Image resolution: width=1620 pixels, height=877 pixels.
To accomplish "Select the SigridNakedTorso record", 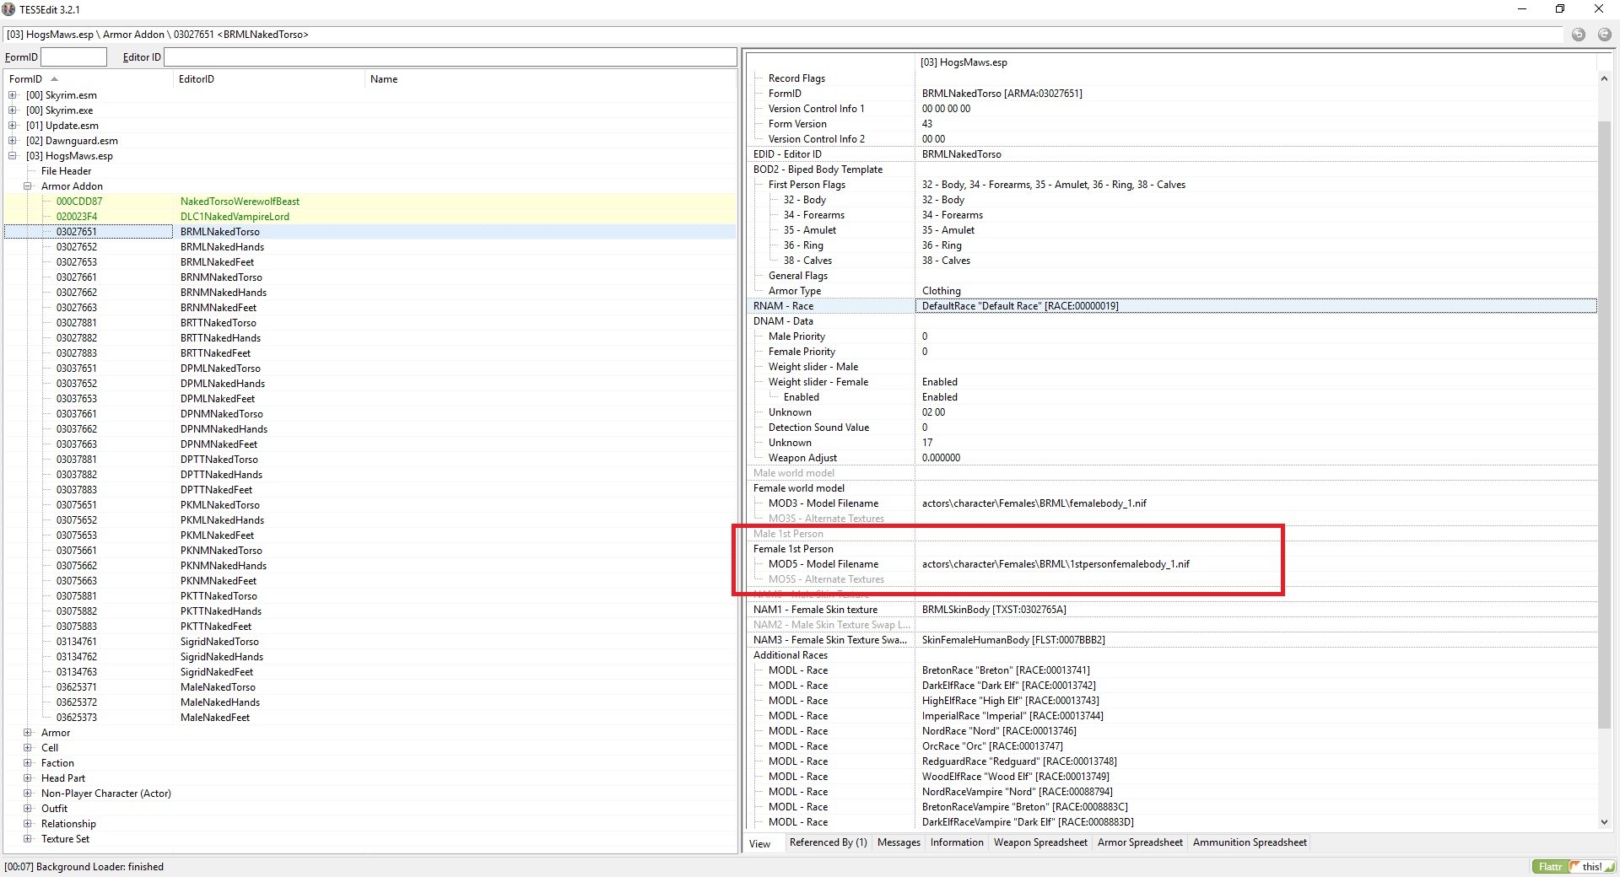I will tap(370, 642).
